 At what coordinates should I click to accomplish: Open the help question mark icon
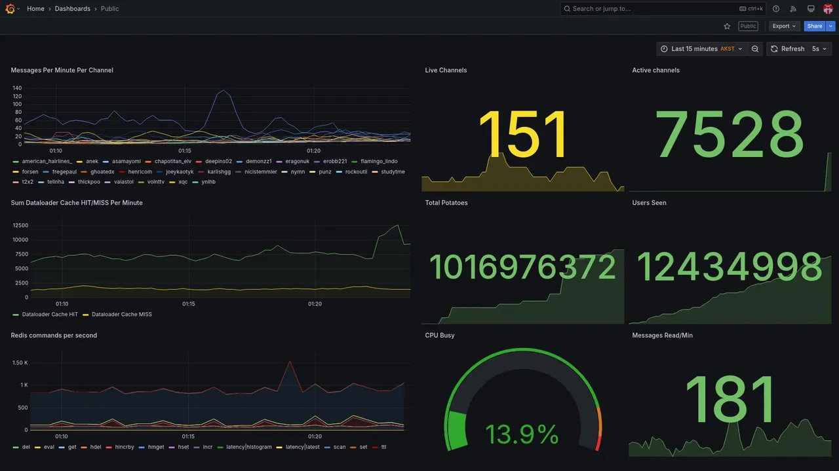pyautogui.click(x=776, y=9)
